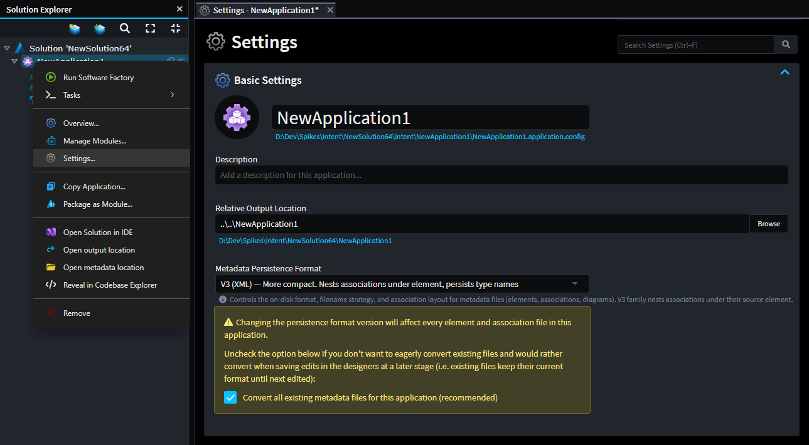Select the Solution 'NewSolution64' tree row
809x445 pixels.
94,48
